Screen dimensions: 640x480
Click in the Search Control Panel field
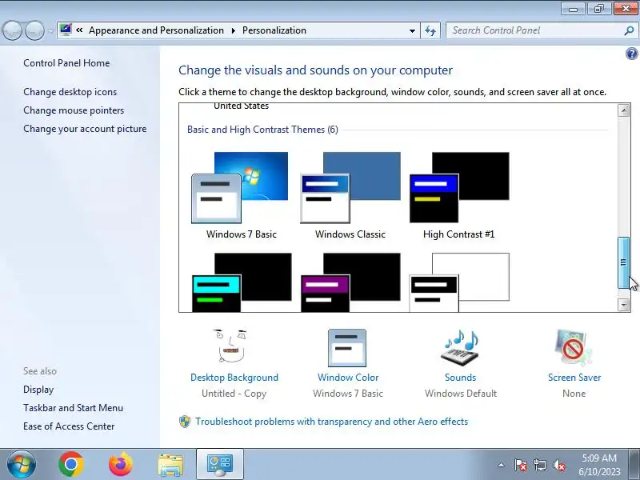point(535,30)
